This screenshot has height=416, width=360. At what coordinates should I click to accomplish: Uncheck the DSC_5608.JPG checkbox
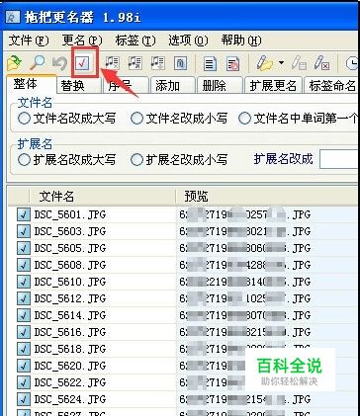pos(24,265)
